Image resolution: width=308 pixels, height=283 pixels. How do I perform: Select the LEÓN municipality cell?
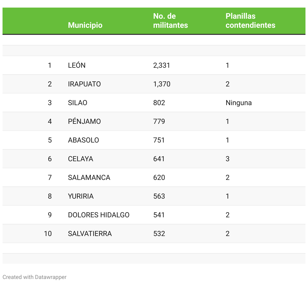[77, 65]
